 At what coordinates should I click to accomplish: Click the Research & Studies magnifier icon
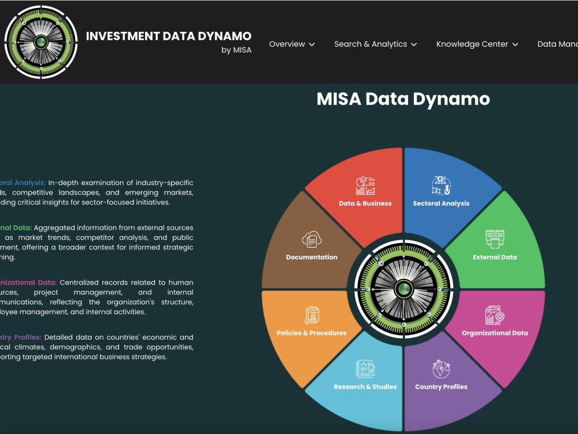click(365, 369)
